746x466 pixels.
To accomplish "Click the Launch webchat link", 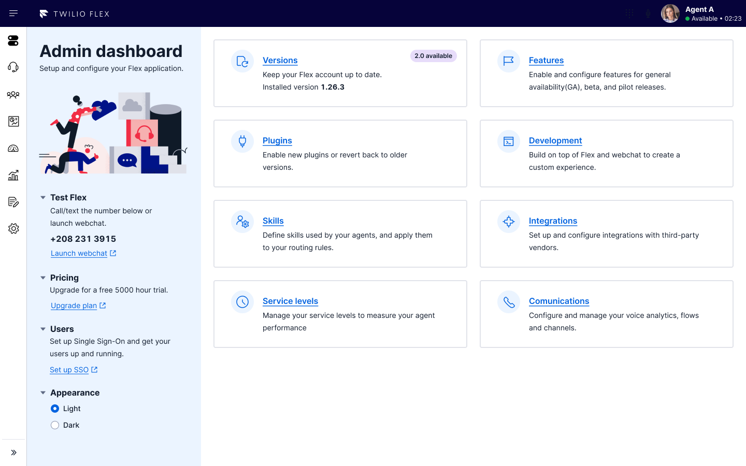I will pyautogui.click(x=83, y=253).
